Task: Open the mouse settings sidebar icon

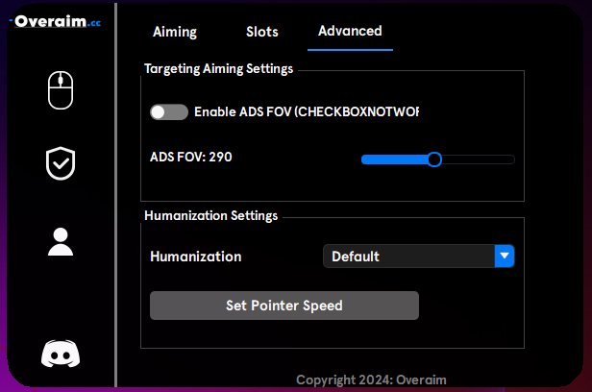Action: pyautogui.click(x=61, y=90)
